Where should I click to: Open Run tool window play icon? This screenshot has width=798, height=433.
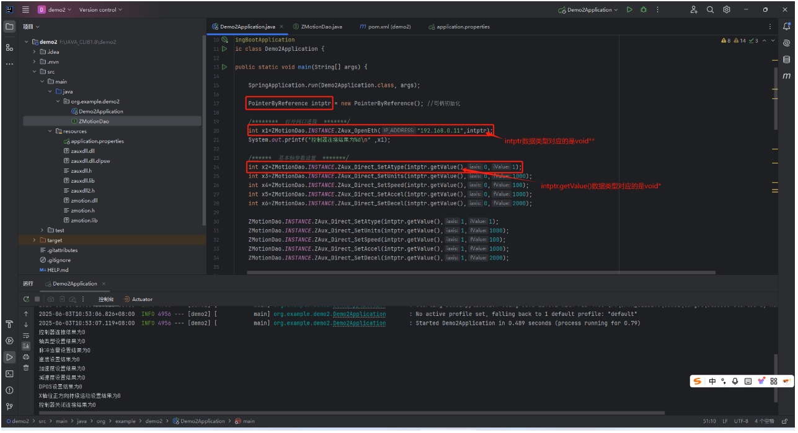(9, 357)
